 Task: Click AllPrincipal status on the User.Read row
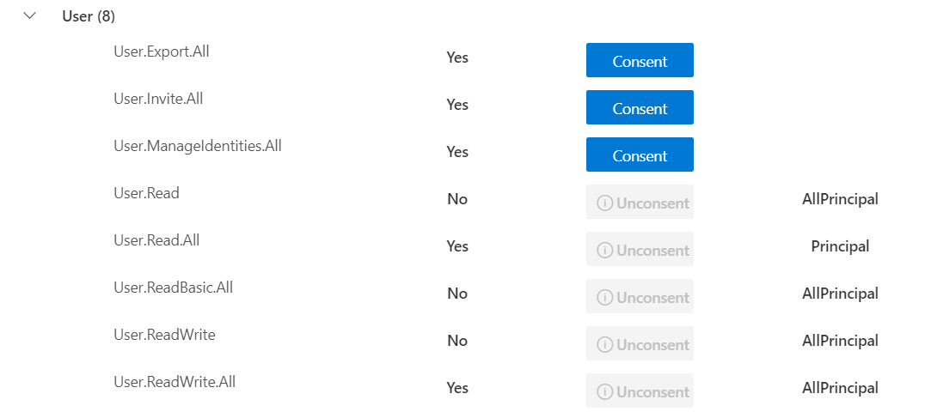pos(840,199)
